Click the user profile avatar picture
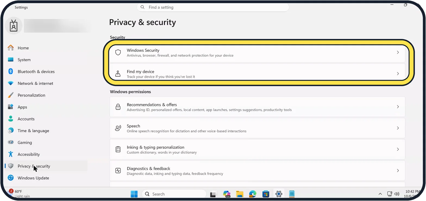The image size is (426, 201). (x=14, y=26)
